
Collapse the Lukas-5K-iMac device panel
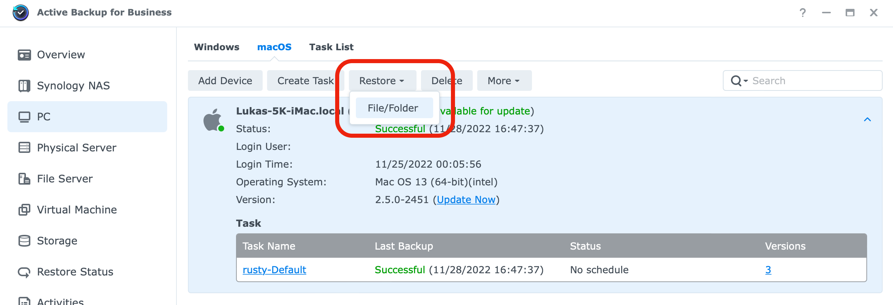(867, 120)
